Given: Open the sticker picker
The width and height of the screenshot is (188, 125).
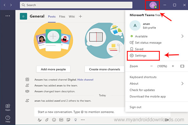Looking at the screenshot, I should click(68, 120).
